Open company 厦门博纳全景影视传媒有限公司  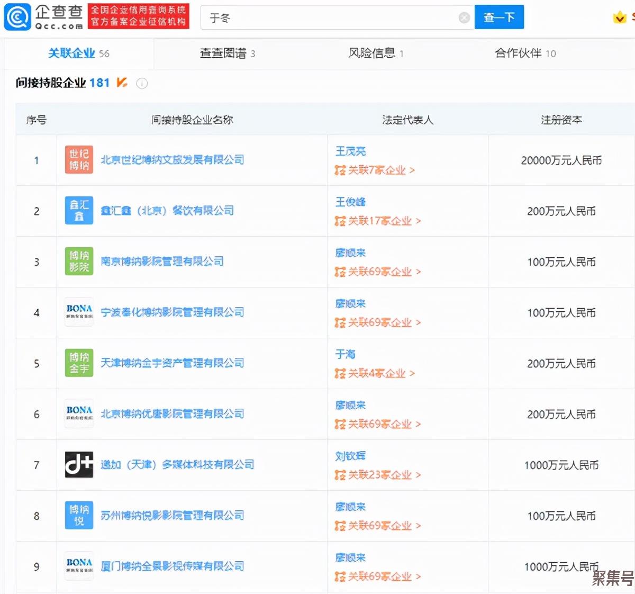coord(173,566)
